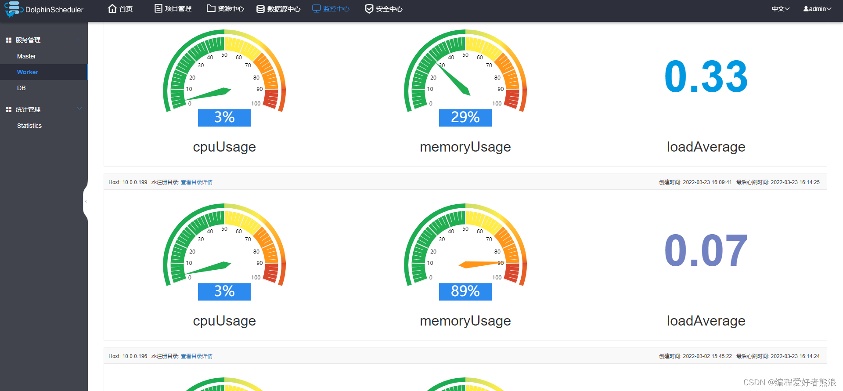Click the loadAverage label under 0.07

click(x=706, y=321)
